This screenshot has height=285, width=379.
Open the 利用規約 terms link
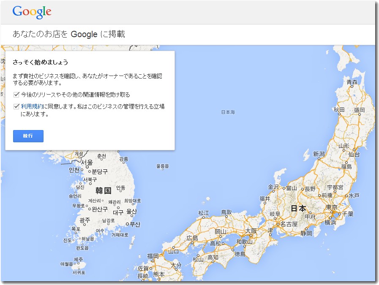32,106
